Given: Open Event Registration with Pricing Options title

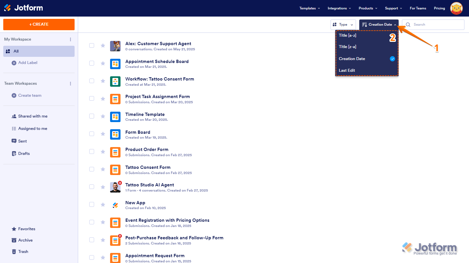Looking at the screenshot, I should 167,220.
